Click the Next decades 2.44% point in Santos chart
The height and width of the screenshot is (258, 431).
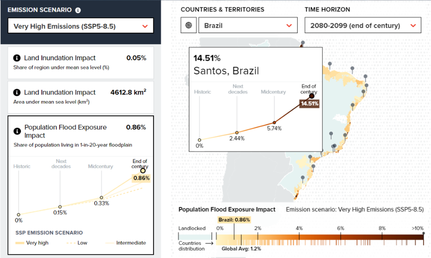coord(236,133)
